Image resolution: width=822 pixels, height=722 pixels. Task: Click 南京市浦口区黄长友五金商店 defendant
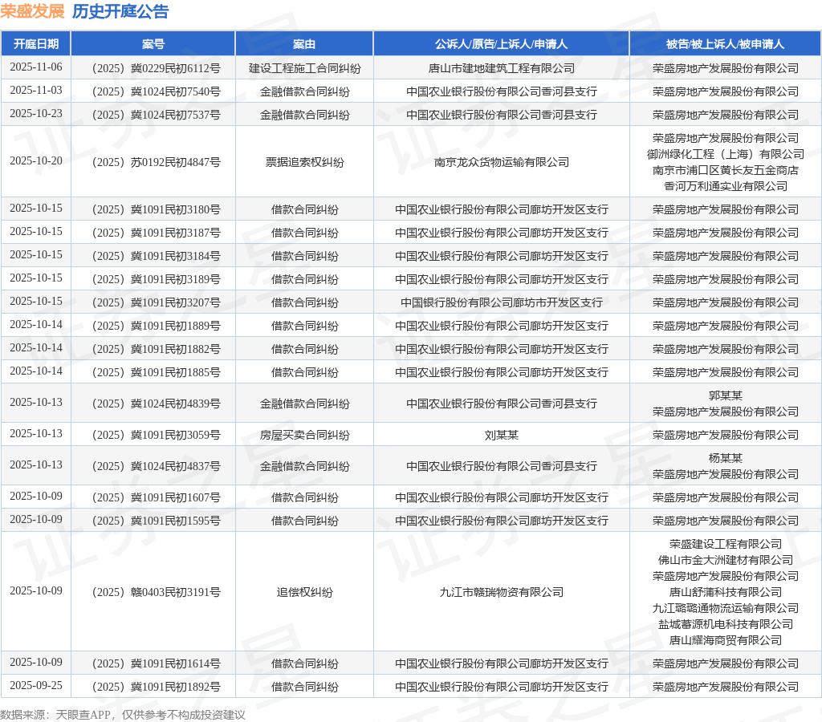coord(725,170)
